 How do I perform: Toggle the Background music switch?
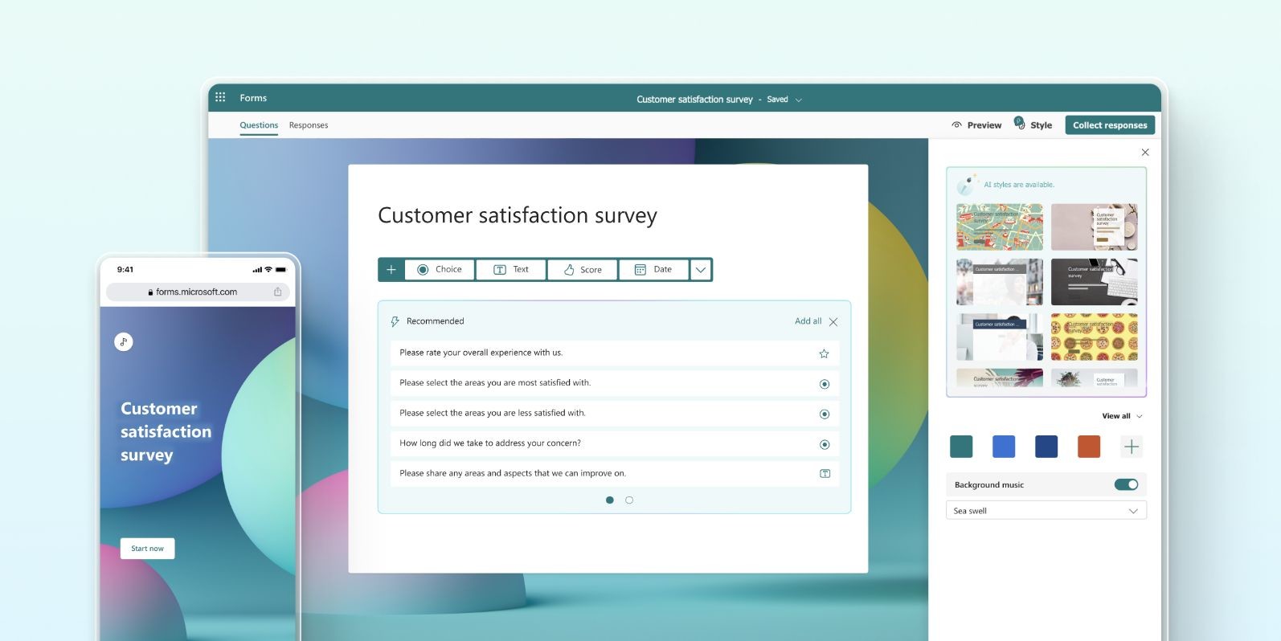(1126, 484)
